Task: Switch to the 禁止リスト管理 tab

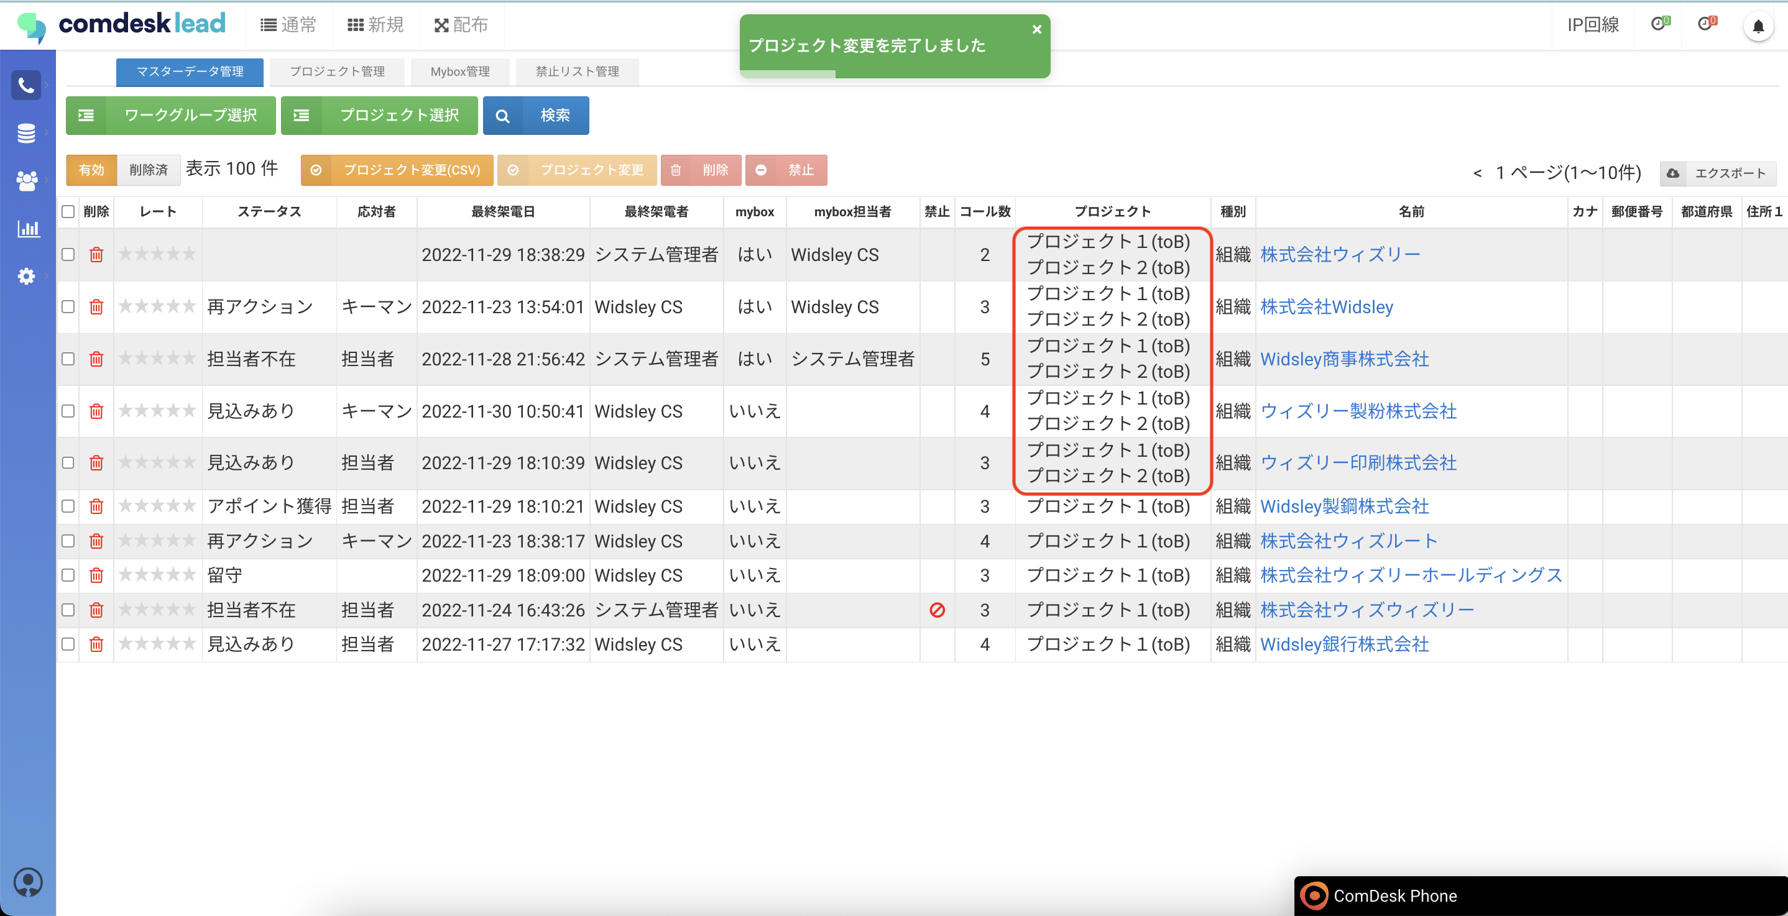Action: tap(577, 71)
